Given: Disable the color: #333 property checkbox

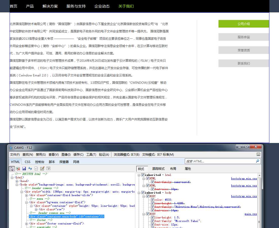Looking at the screenshot, I should click(x=152, y=200).
